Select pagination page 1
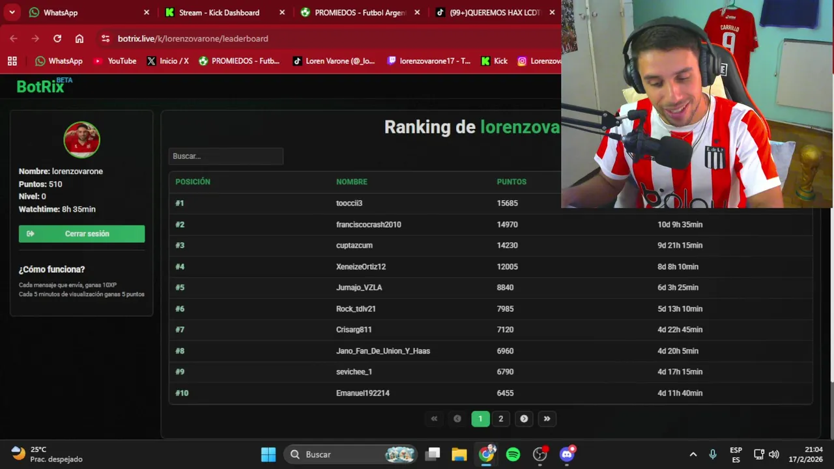Screen dimensions: 834x469 480,419
